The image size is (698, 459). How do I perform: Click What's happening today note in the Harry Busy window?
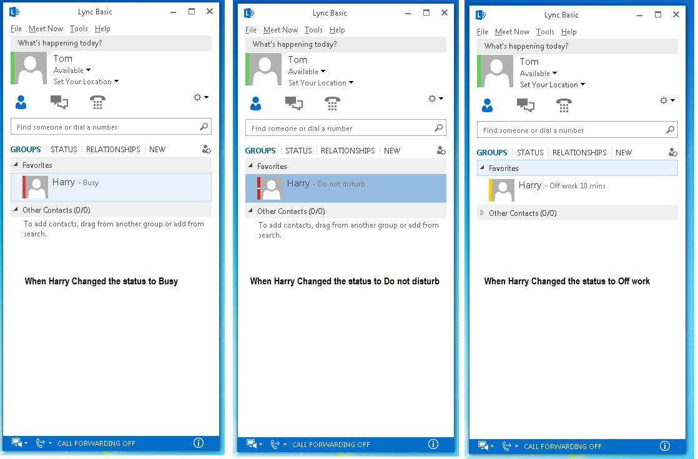[111, 43]
